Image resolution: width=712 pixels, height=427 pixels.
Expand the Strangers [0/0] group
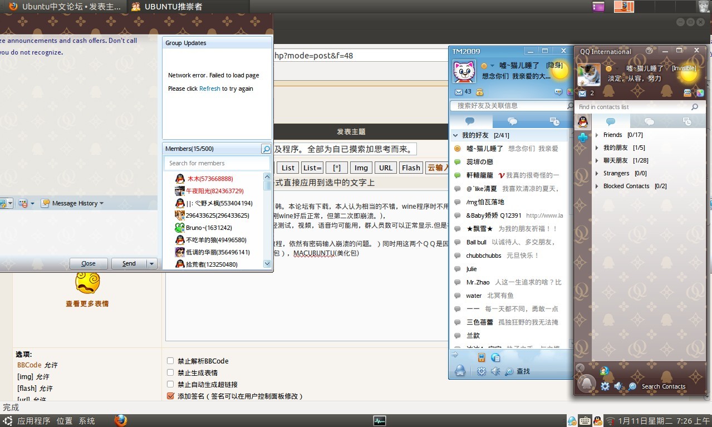(597, 173)
